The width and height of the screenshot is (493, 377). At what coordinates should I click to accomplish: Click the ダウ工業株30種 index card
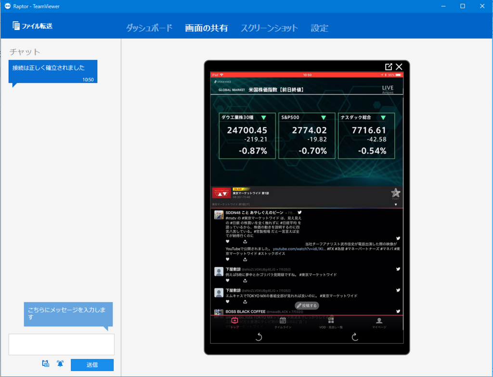pos(247,136)
